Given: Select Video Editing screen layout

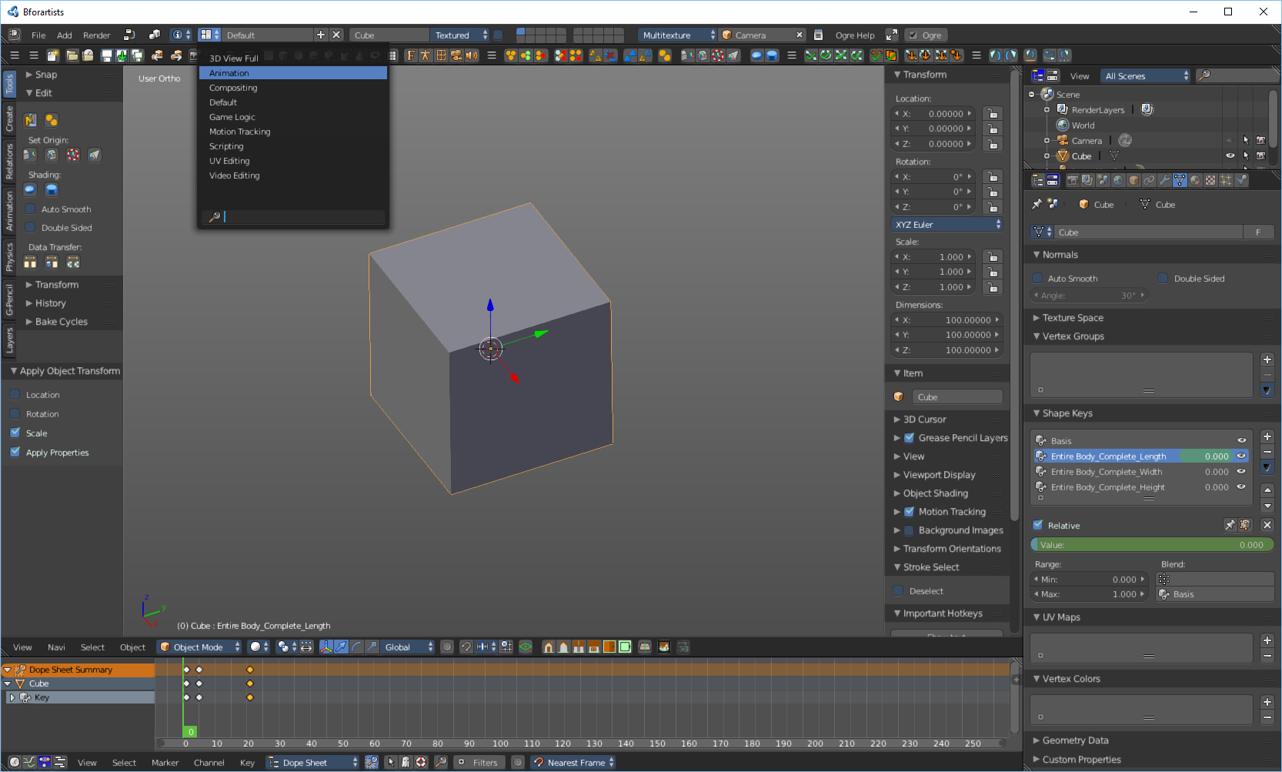Looking at the screenshot, I should click(x=234, y=175).
